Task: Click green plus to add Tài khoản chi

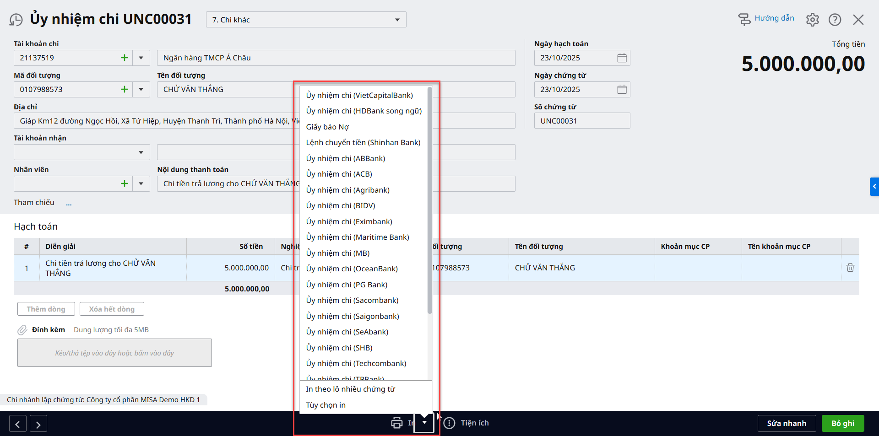Action: click(x=124, y=58)
